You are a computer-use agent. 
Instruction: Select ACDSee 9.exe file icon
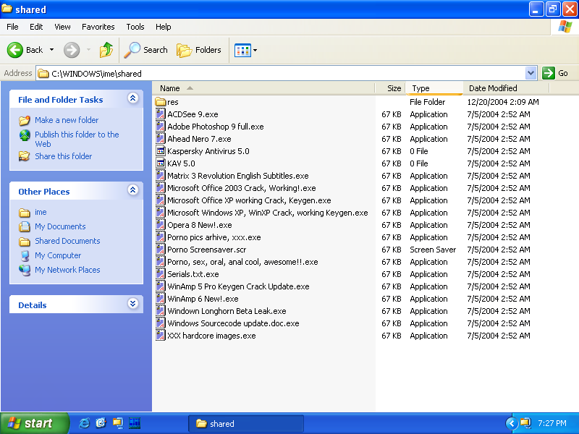[x=160, y=114]
